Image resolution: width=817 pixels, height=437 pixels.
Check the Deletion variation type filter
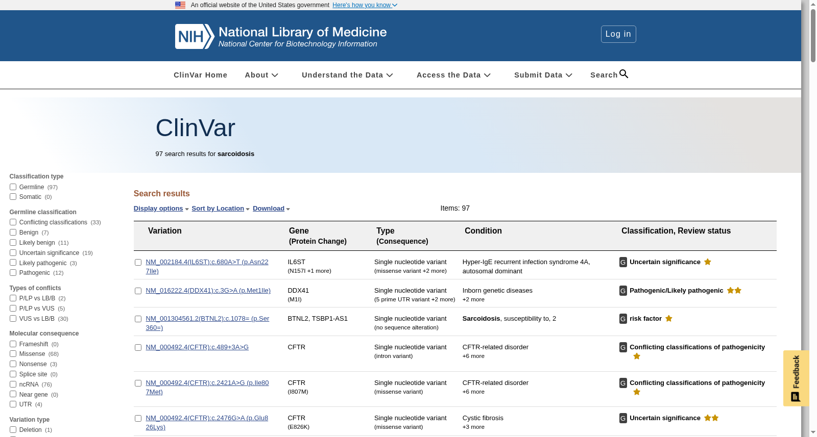[13, 430]
